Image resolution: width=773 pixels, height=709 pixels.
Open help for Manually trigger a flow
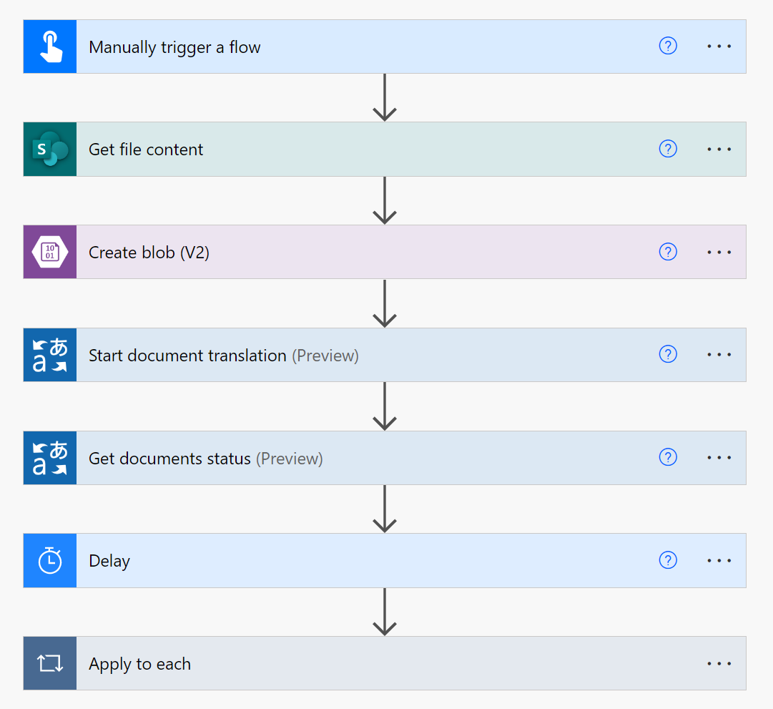(x=667, y=46)
